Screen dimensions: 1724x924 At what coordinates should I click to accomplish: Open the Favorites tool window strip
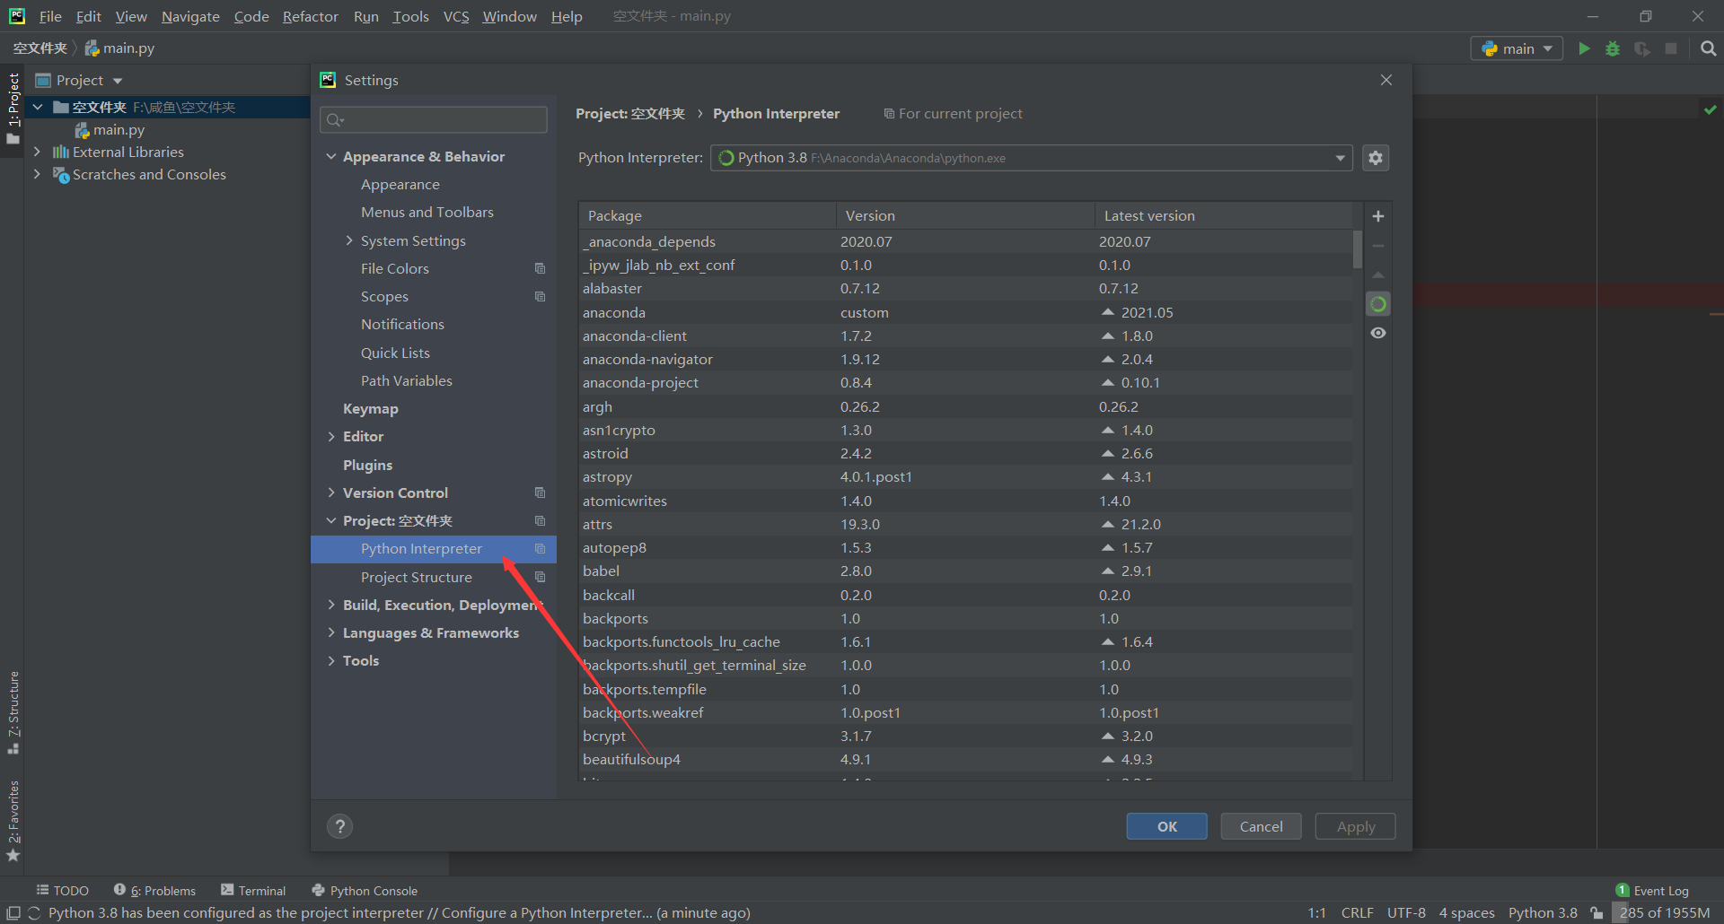tap(13, 821)
